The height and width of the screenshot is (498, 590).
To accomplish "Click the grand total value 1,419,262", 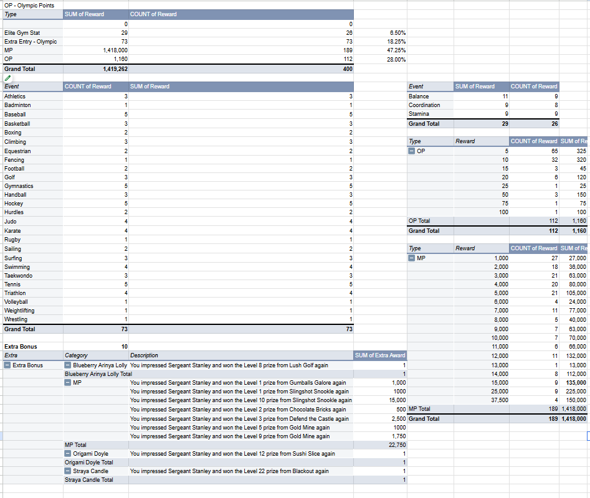I will pos(115,69).
